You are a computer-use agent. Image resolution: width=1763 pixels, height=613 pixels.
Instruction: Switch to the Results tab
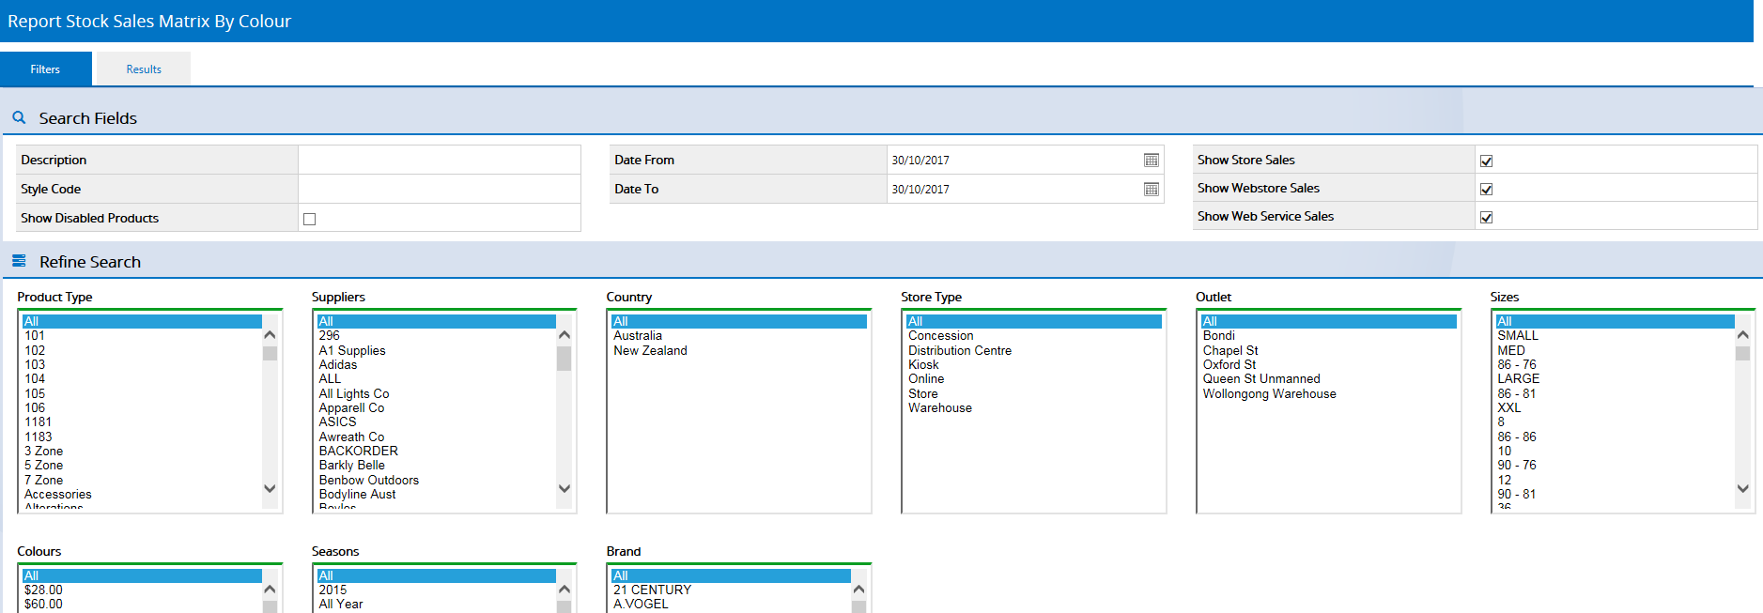point(144,69)
